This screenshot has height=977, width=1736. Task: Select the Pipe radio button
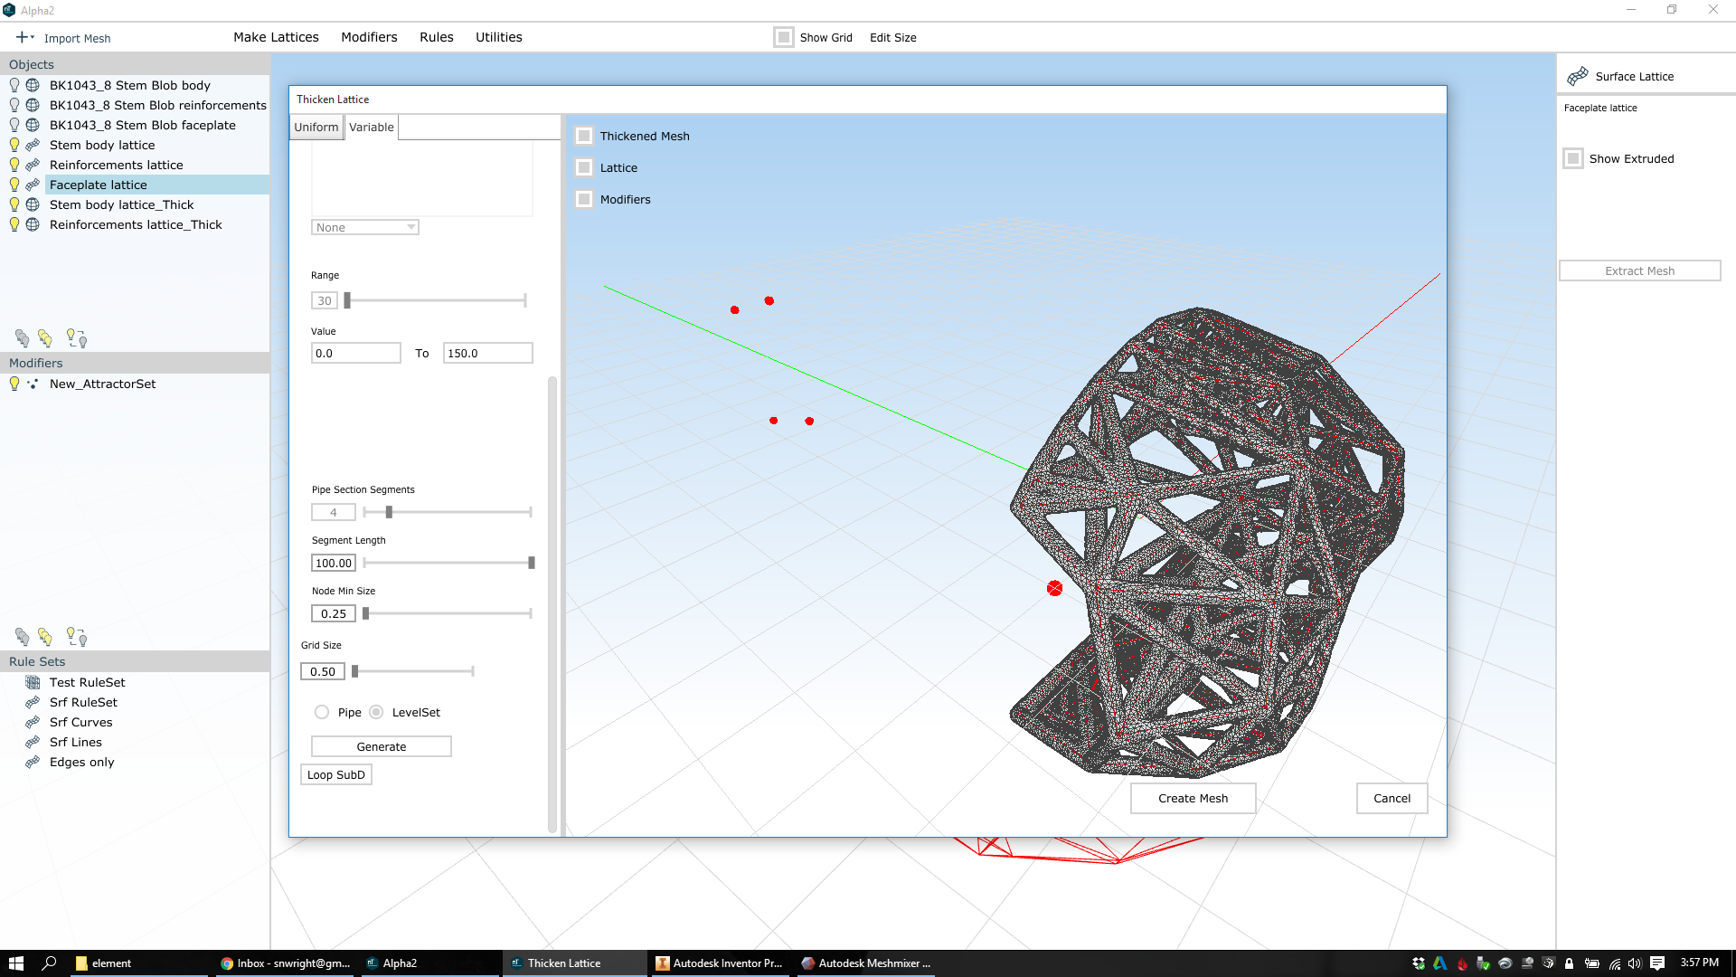coord(322,712)
